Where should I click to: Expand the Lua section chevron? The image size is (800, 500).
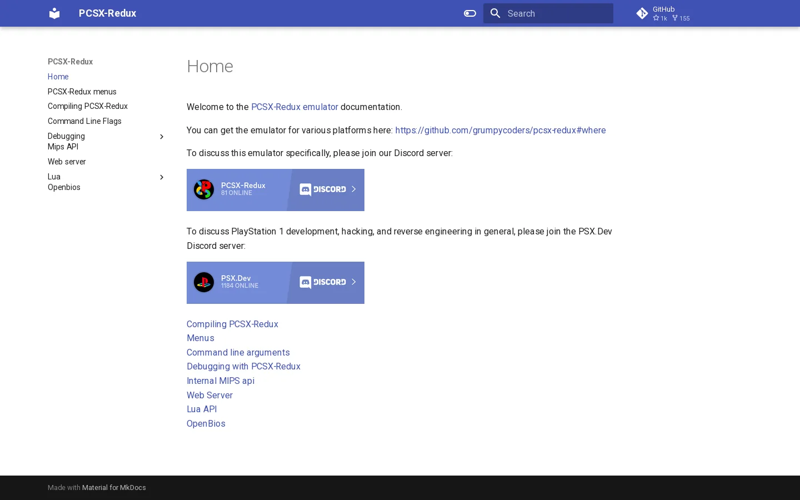coord(162,177)
